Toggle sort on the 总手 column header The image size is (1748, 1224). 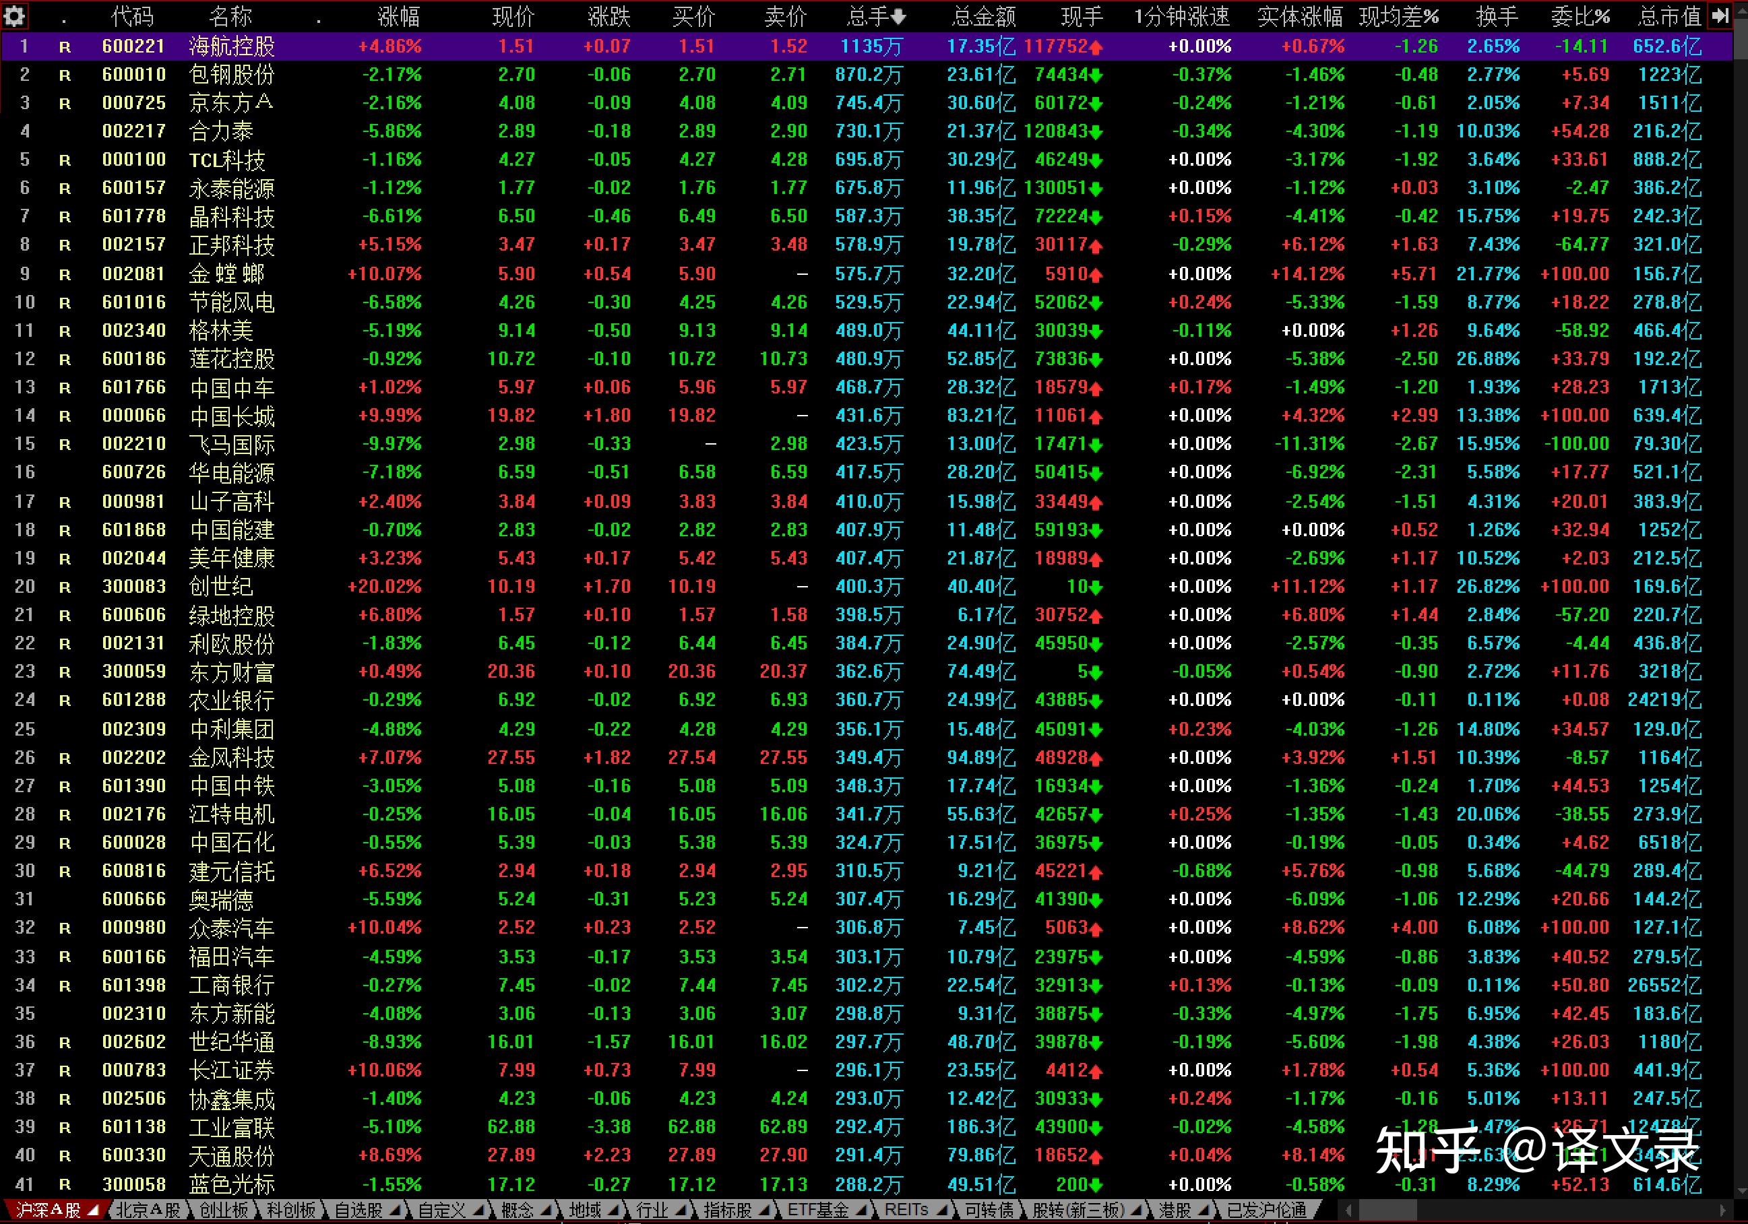tap(875, 16)
